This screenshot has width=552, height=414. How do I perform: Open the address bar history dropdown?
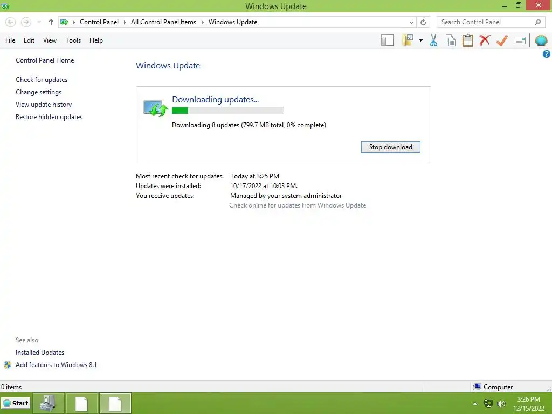[x=411, y=22]
